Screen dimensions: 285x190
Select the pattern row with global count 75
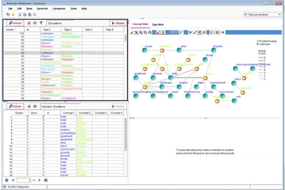64,37
